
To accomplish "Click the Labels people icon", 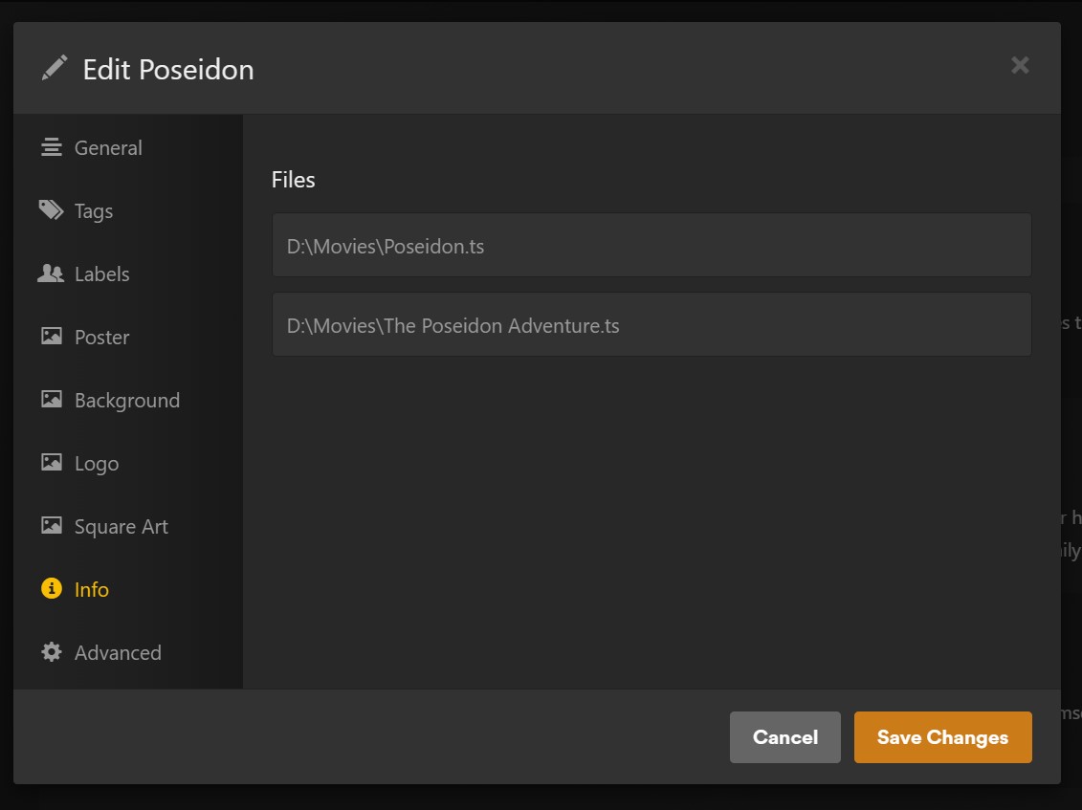I will pyautogui.click(x=51, y=274).
